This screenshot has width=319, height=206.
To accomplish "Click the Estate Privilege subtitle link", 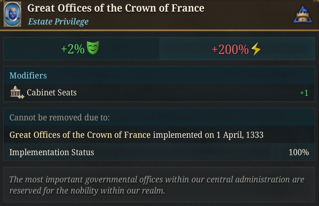I will tap(58, 21).
